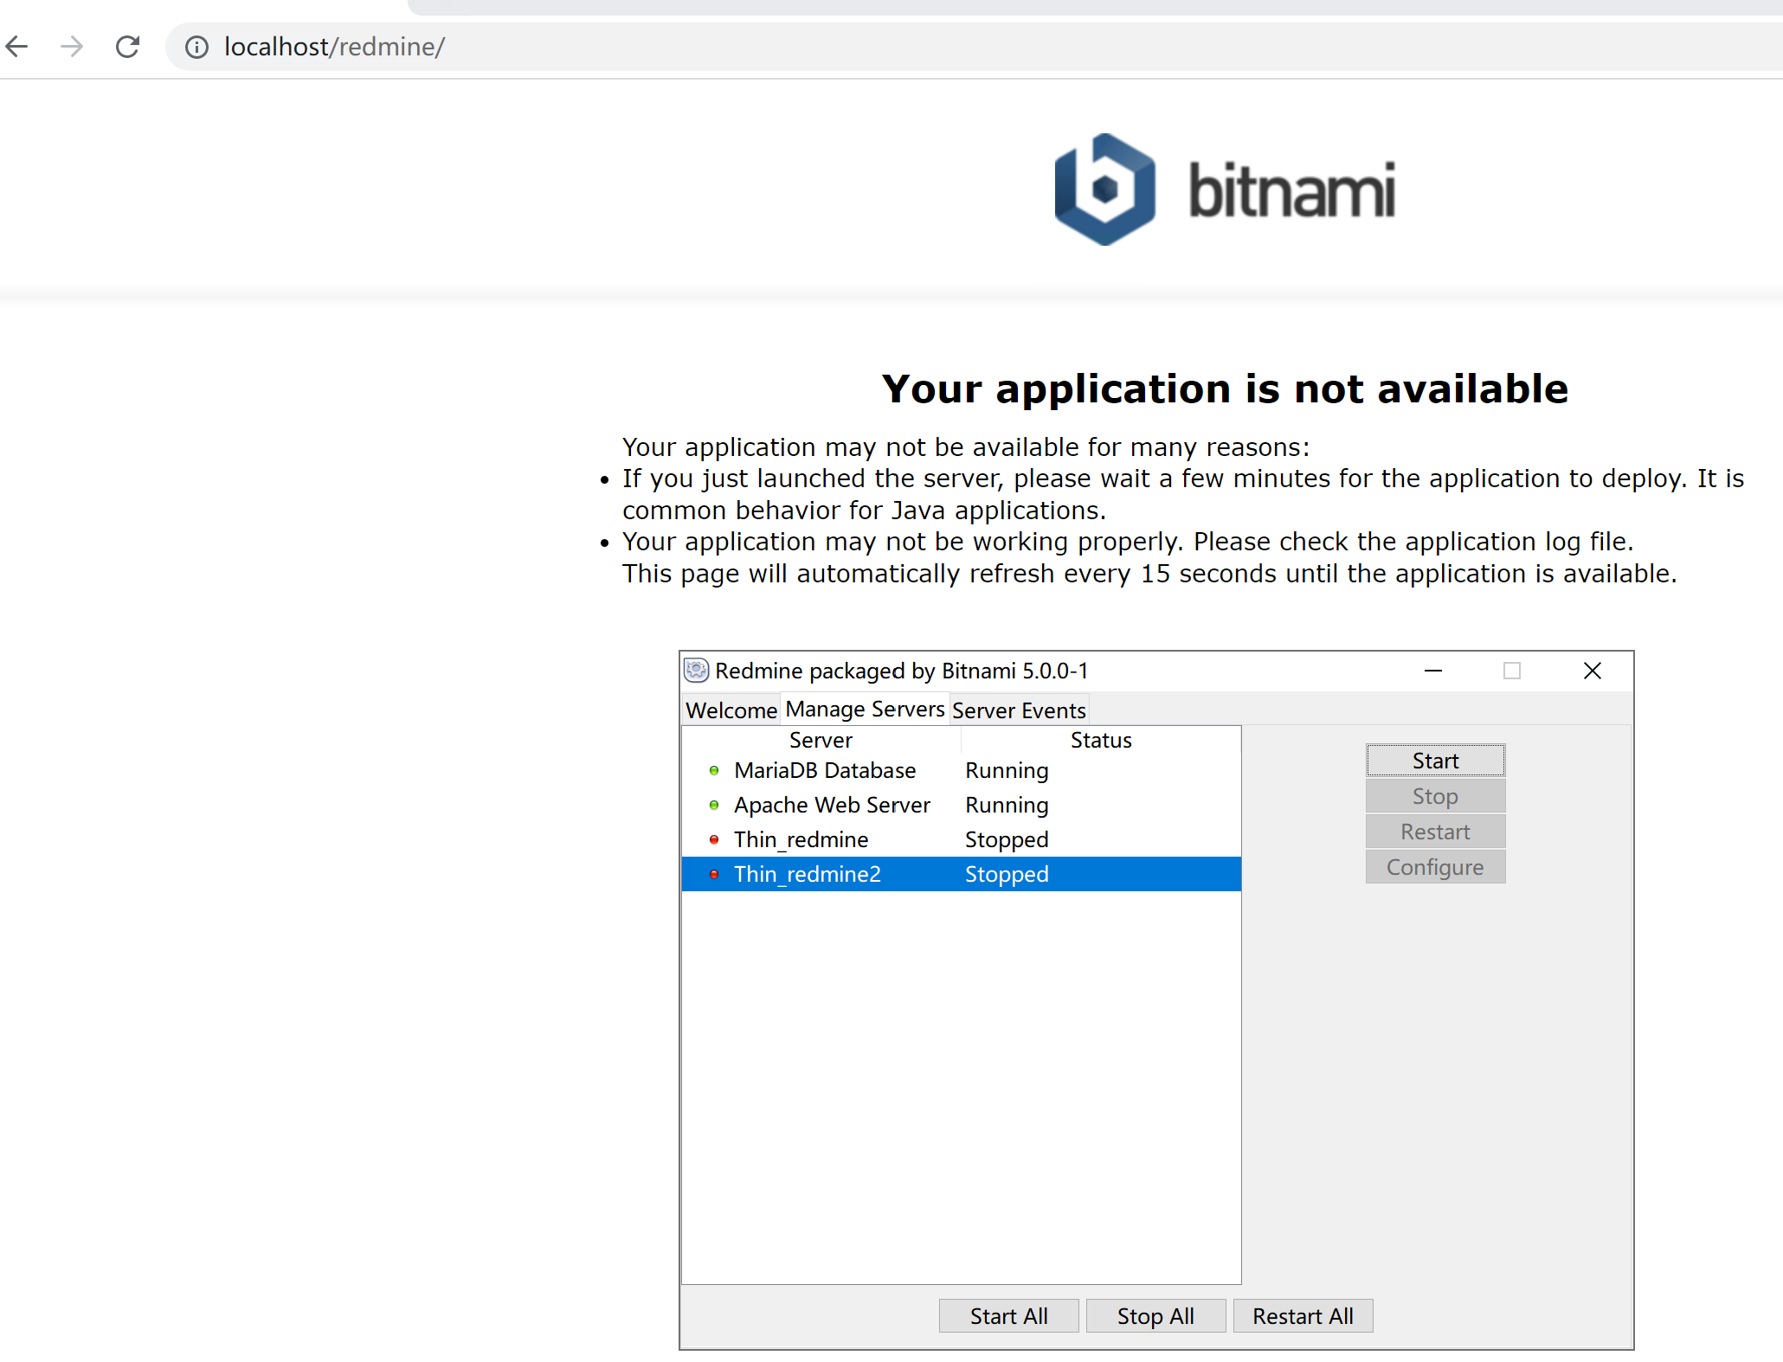Switch to the Welcome tab
Screen dimensions: 1783x1362
pyautogui.click(x=731, y=710)
